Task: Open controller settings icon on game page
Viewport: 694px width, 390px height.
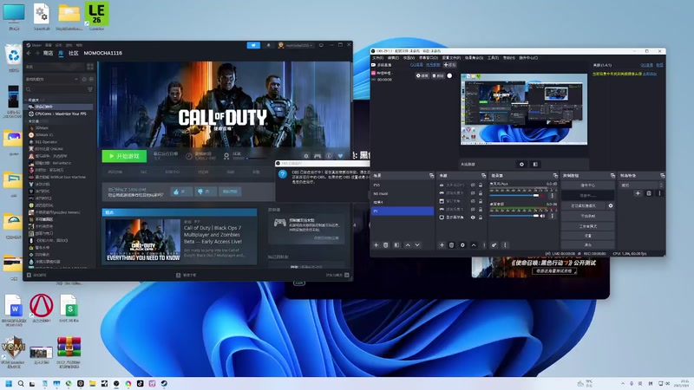Action: (318, 156)
